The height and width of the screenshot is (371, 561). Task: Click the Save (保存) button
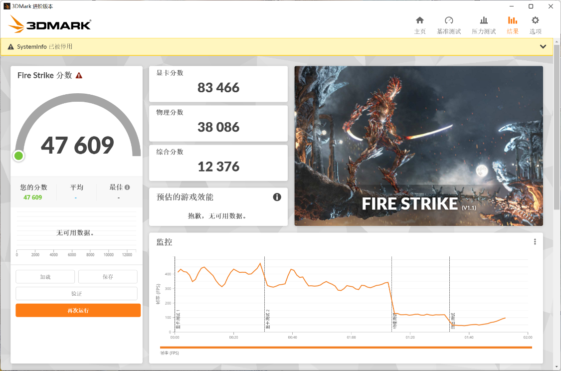[108, 277]
